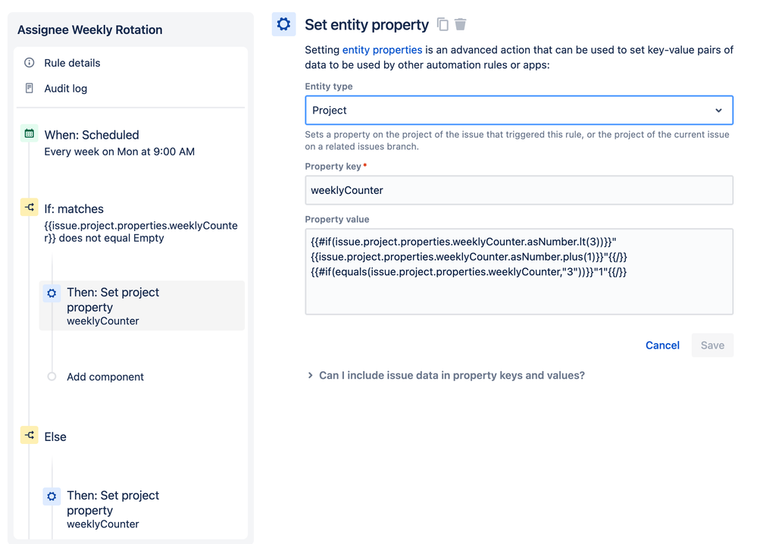Click the Audit log document icon
Viewport: 757px width, 544px height.
(x=30, y=89)
